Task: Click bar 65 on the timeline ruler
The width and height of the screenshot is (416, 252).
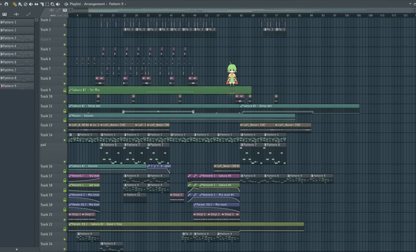Action: pos(241,16)
